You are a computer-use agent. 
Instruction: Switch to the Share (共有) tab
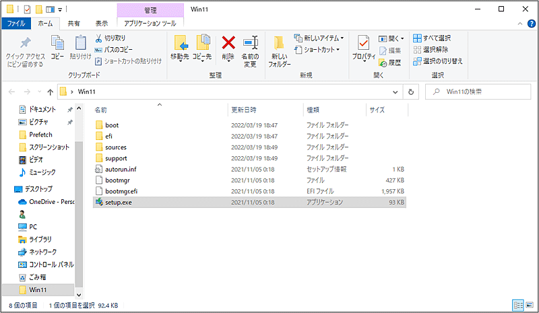click(73, 24)
